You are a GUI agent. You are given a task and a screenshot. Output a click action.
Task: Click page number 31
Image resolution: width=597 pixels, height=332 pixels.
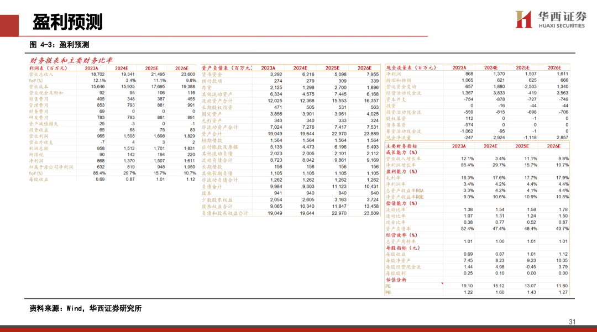point(572,322)
